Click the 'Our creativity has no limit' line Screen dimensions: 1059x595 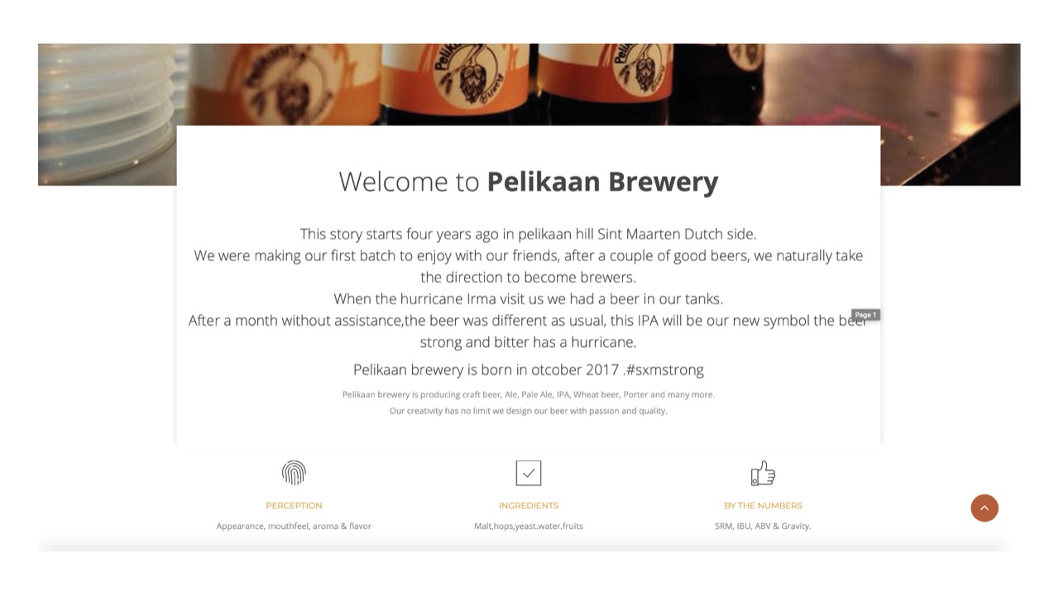tap(529, 411)
